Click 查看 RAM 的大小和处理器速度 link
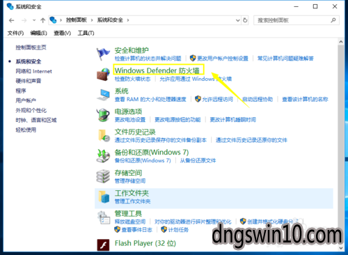348x255 pixels. pos(150,100)
